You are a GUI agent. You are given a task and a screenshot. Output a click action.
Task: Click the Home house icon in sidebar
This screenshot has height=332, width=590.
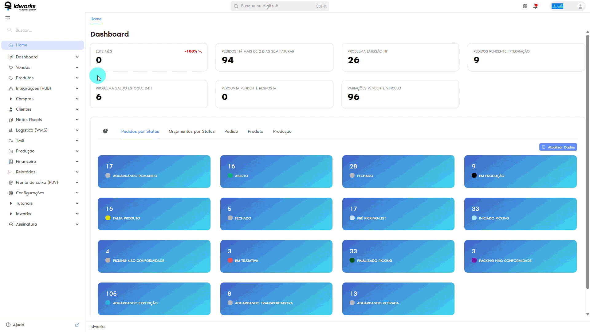(x=11, y=45)
